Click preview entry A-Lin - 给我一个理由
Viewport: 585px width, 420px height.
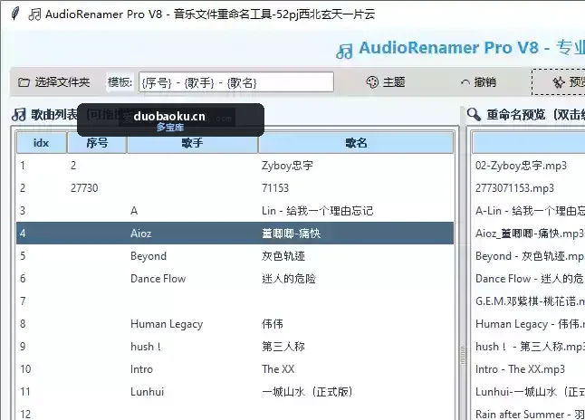[530, 211]
